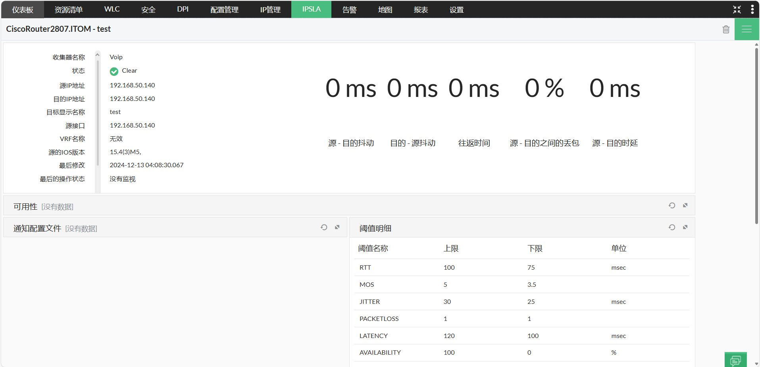Navigate to the IP管理 tab
Image resolution: width=760 pixels, height=367 pixels.
click(x=270, y=10)
